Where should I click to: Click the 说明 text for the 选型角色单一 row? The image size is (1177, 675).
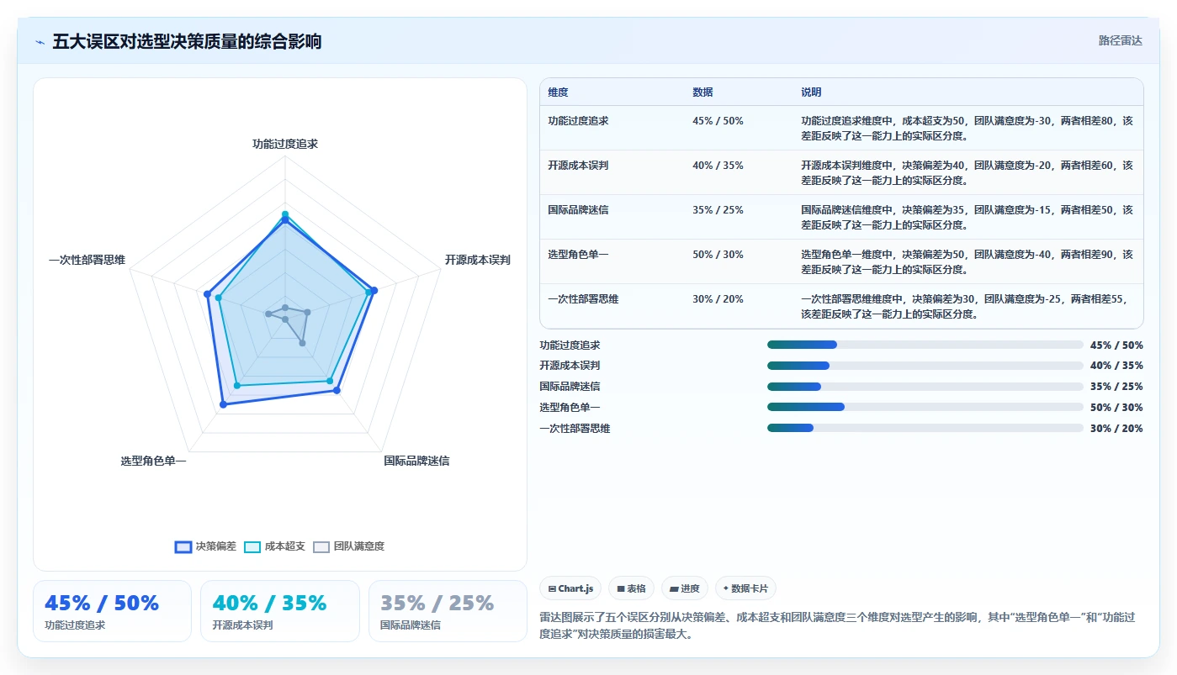[x=967, y=261]
